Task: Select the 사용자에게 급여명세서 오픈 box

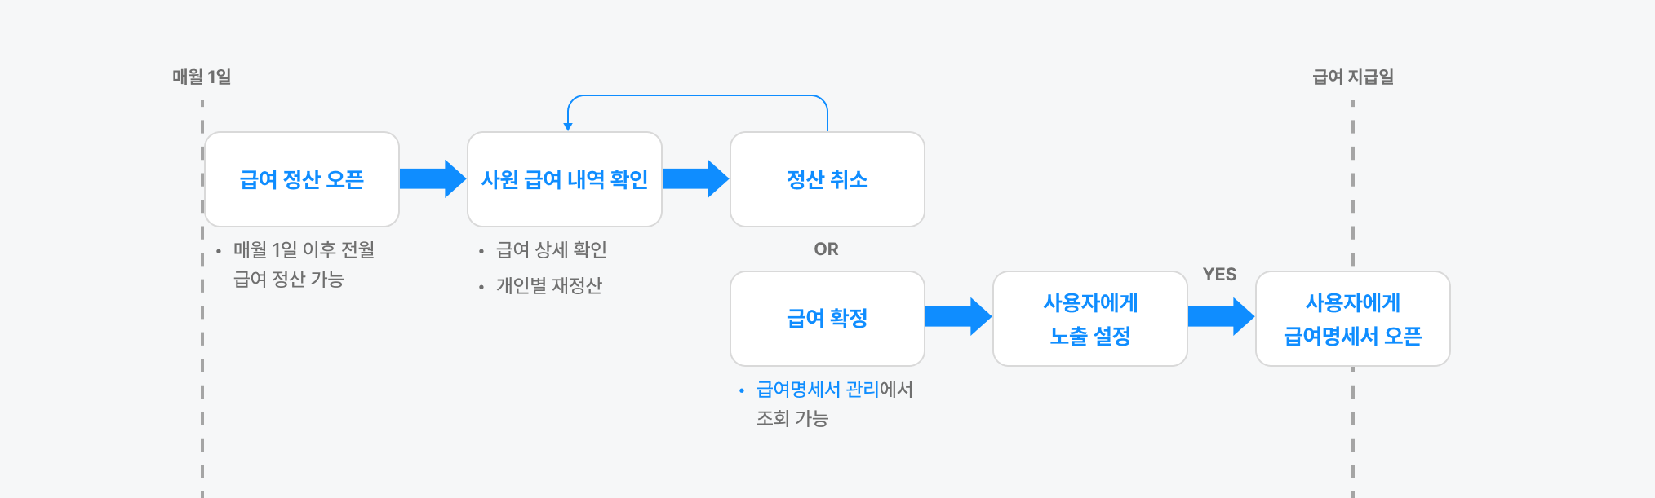Action: [1353, 319]
